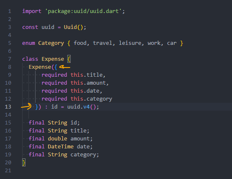Click 'id' in the initializer on line 13

click(x=54, y=107)
